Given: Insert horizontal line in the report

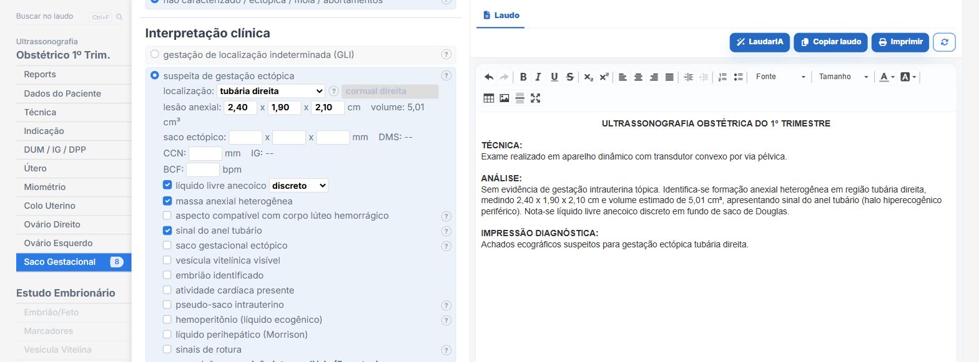Looking at the screenshot, I should (x=519, y=98).
